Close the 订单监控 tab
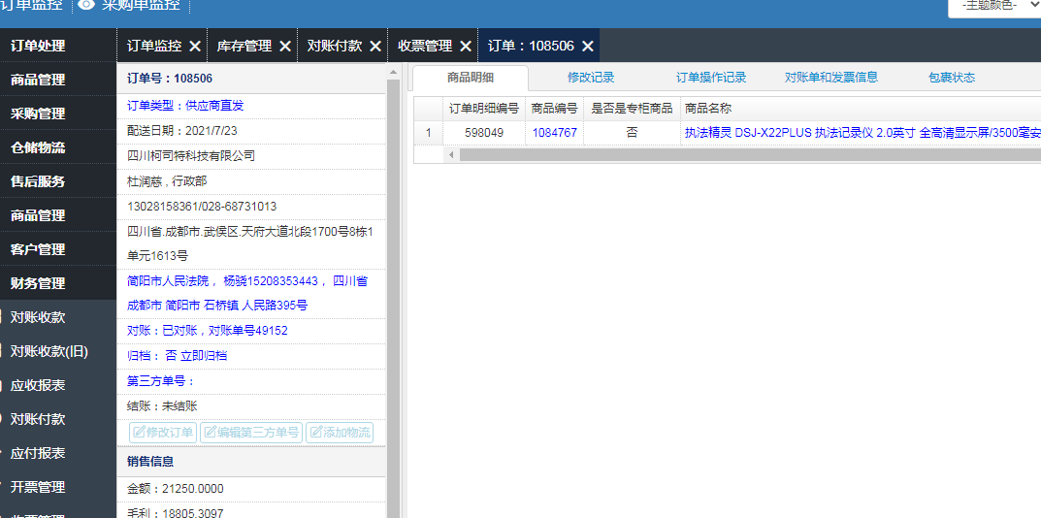Screen dimensions: 1041x518 click(195, 46)
